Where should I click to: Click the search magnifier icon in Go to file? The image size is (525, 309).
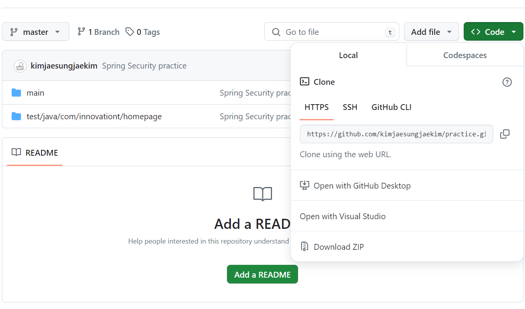click(276, 32)
